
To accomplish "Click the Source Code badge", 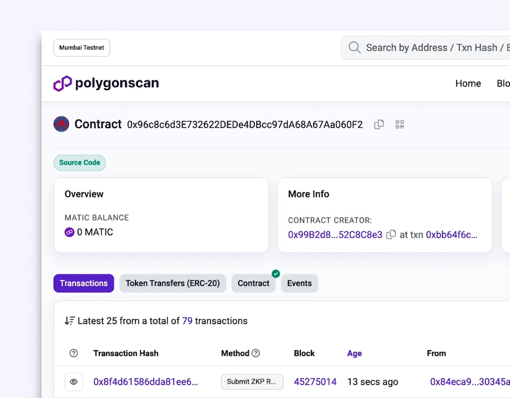I will tap(80, 162).
